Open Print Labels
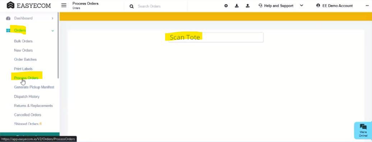Screen dimensions: 372x142 [23, 69]
